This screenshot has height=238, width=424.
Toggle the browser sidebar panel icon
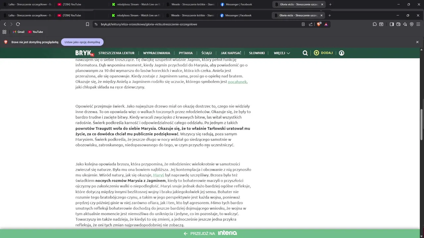pyautogui.click(x=392, y=24)
